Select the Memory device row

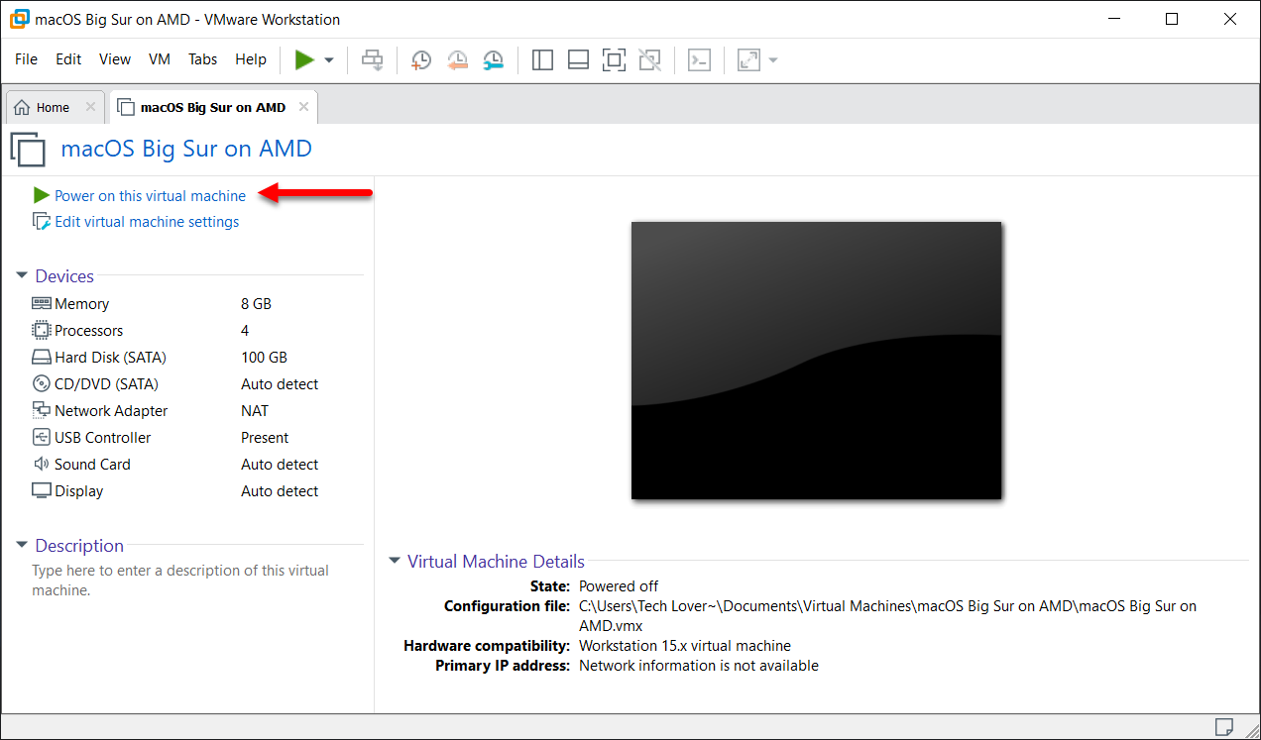[197, 304]
